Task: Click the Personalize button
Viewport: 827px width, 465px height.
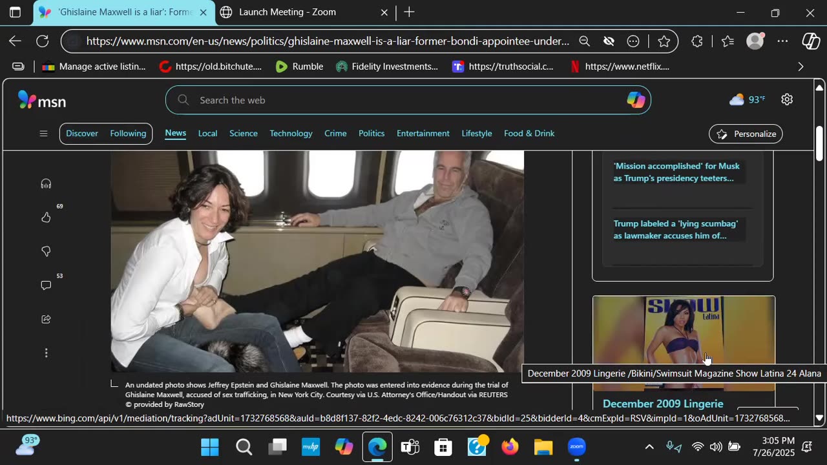Action: [746, 134]
